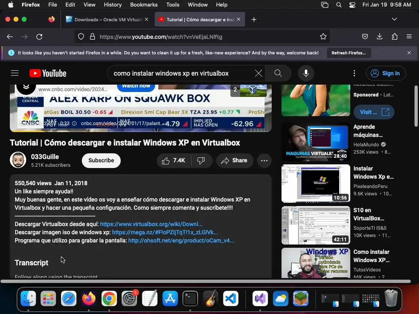This screenshot has width=419, height=314.
Task: Click the horizontal scrollbar at bottom
Action: tap(205, 281)
